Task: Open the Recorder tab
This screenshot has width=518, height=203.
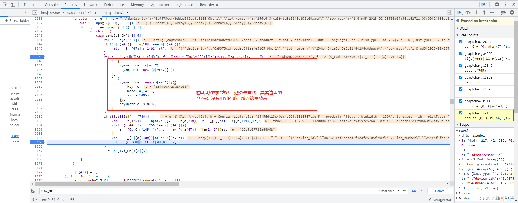Action: 209,5
